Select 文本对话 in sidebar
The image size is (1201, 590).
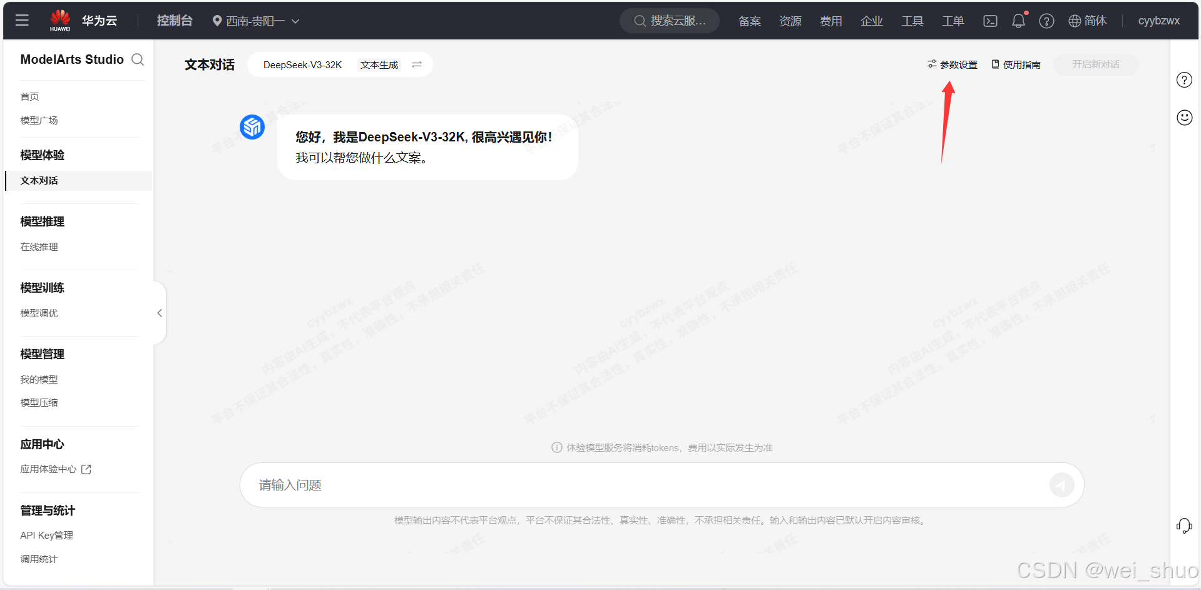(79, 181)
